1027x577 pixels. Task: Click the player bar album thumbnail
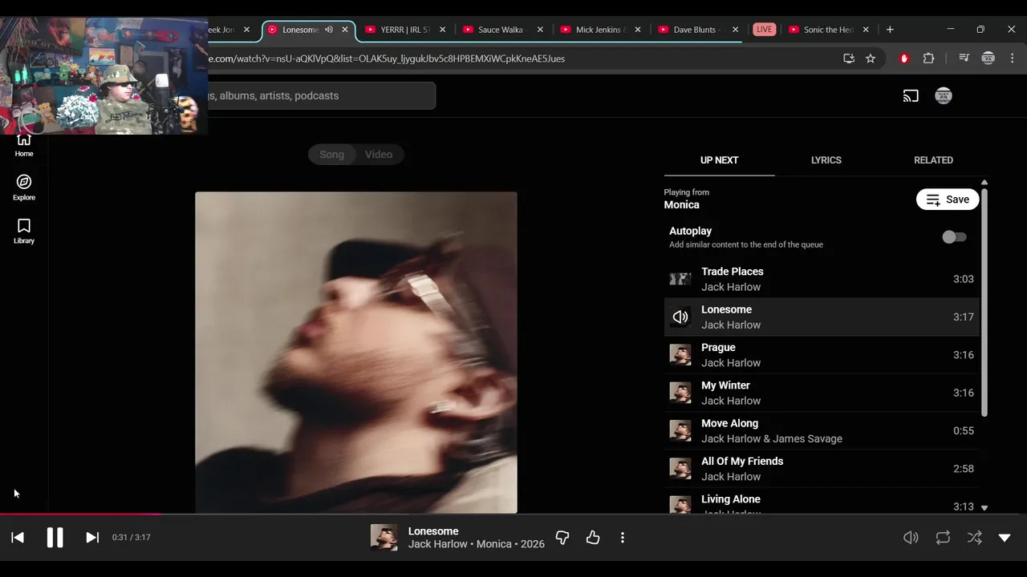click(x=384, y=538)
